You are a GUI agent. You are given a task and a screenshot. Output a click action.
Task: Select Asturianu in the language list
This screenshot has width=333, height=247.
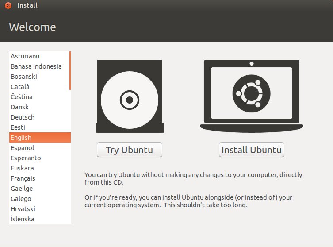pos(39,56)
